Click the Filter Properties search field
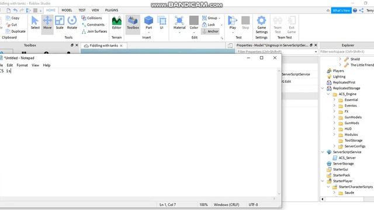This screenshot has height=210, width=374. coord(276,52)
